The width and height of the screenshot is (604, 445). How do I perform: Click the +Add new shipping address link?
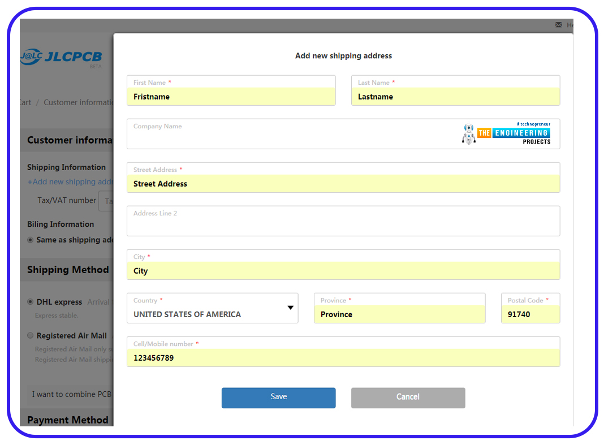point(70,182)
